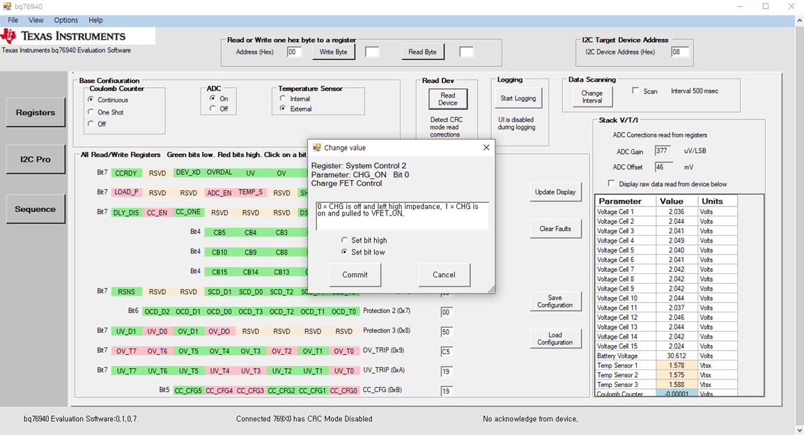The width and height of the screenshot is (804, 435).
Task: Toggle the DLY_DIS bit
Action: [x=126, y=213]
